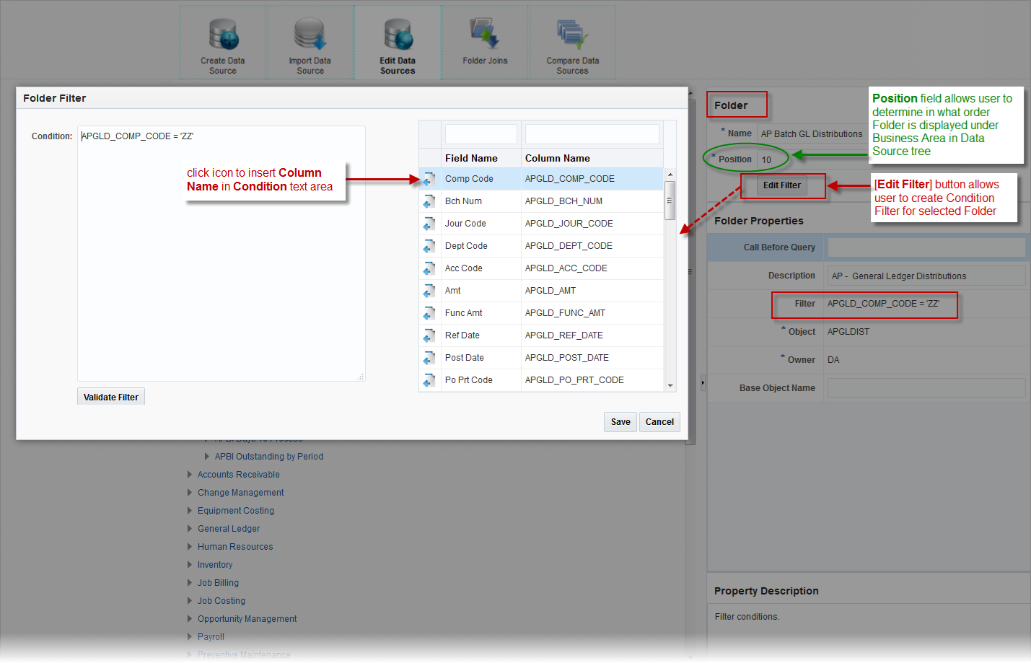Click the Filter property value APGLD_COMP_CODE = 'ZZ'
Viewport: 1031px width, 663px height.
coord(883,304)
